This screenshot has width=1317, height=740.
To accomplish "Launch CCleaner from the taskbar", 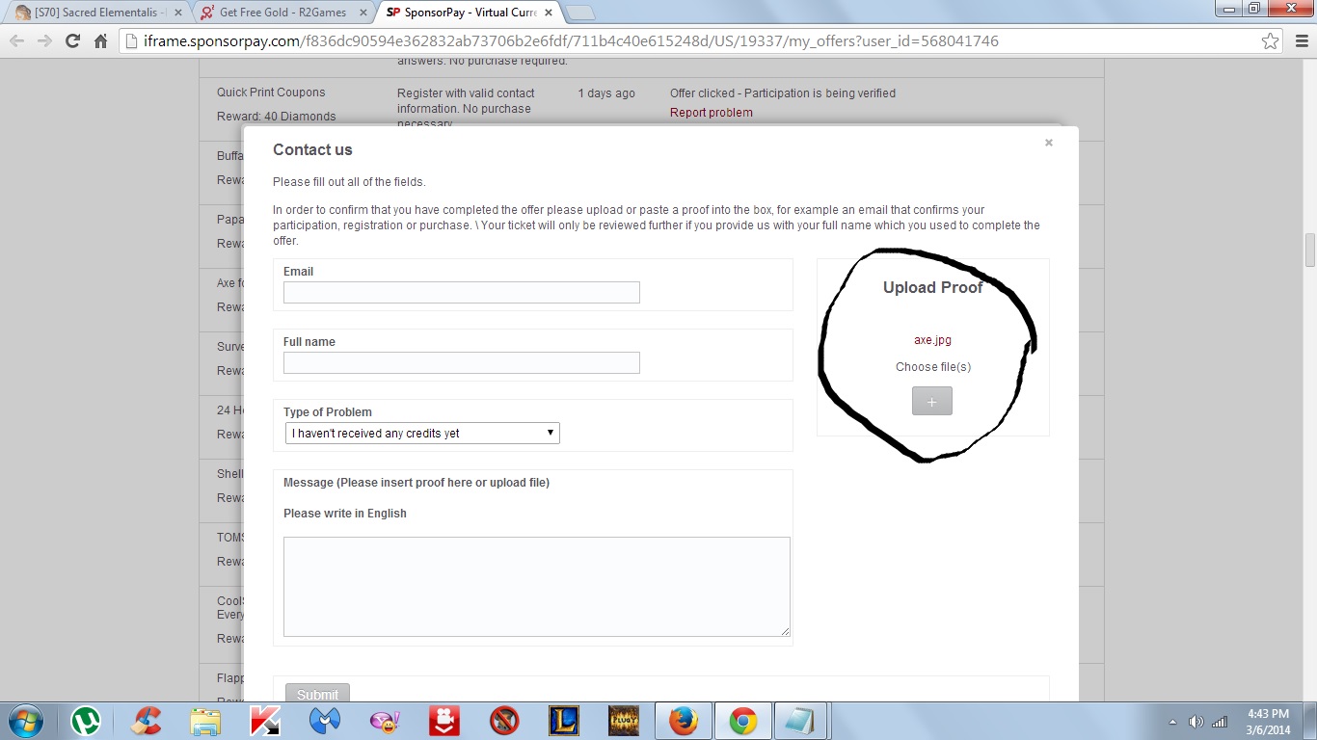I will click(147, 721).
